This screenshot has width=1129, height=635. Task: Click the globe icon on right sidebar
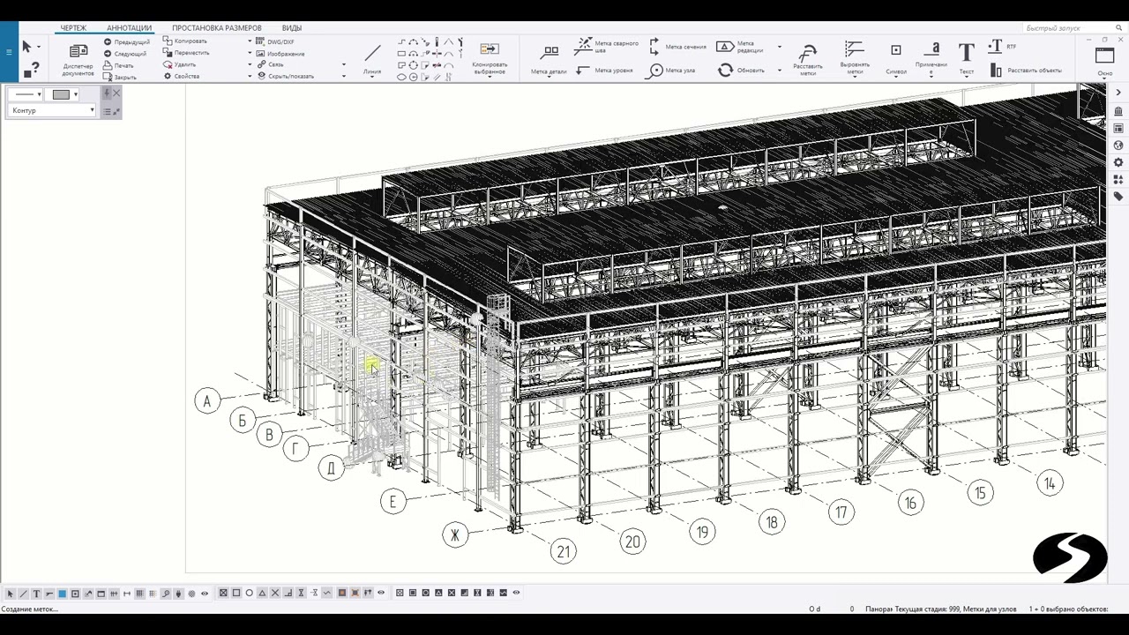click(x=1118, y=146)
